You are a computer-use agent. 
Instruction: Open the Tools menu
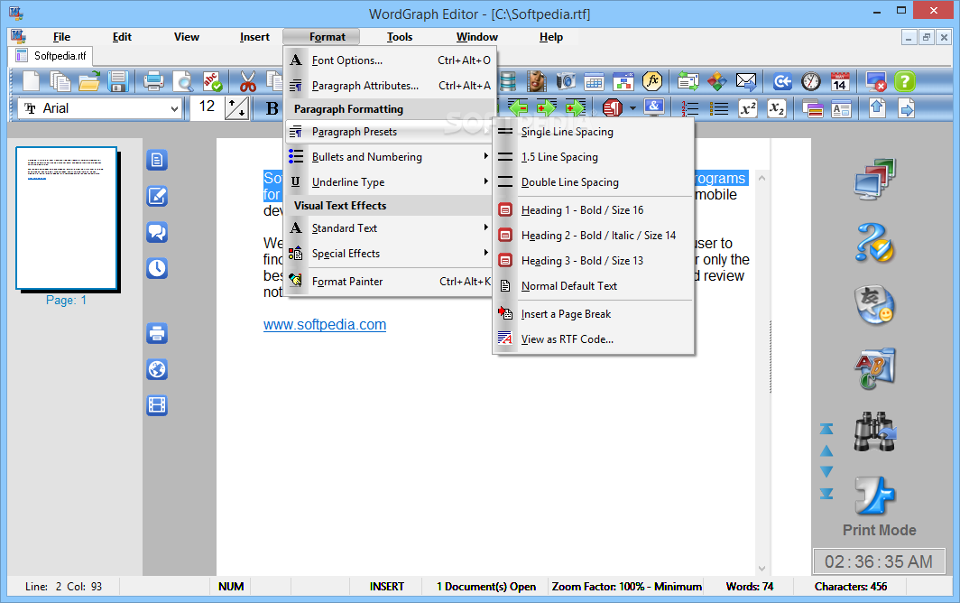pos(399,37)
